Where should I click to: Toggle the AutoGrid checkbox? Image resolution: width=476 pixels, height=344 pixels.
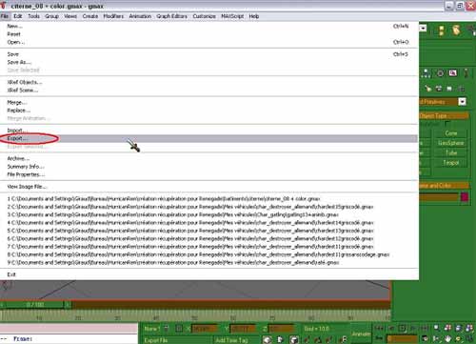tap(447, 123)
